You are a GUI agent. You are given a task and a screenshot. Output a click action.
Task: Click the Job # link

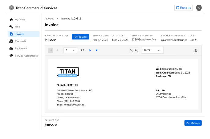(193, 40)
